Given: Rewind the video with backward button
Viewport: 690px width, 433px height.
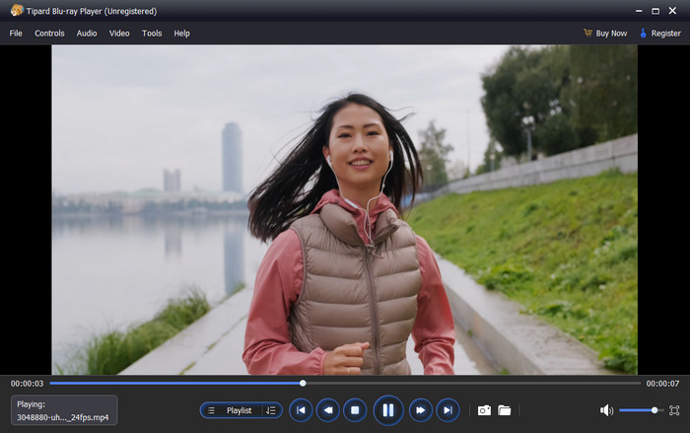Looking at the screenshot, I should (x=328, y=410).
